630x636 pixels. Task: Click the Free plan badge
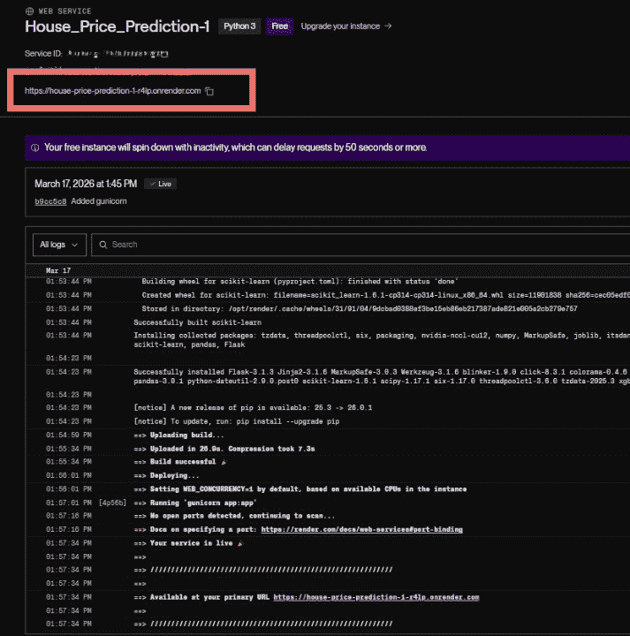279,26
